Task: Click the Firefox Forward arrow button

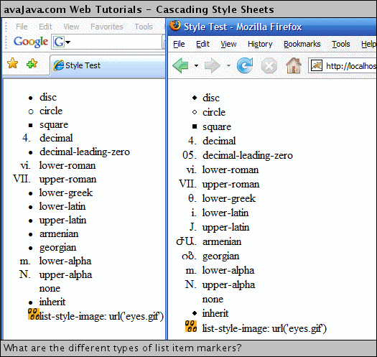Action: click(x=212, y=65)
